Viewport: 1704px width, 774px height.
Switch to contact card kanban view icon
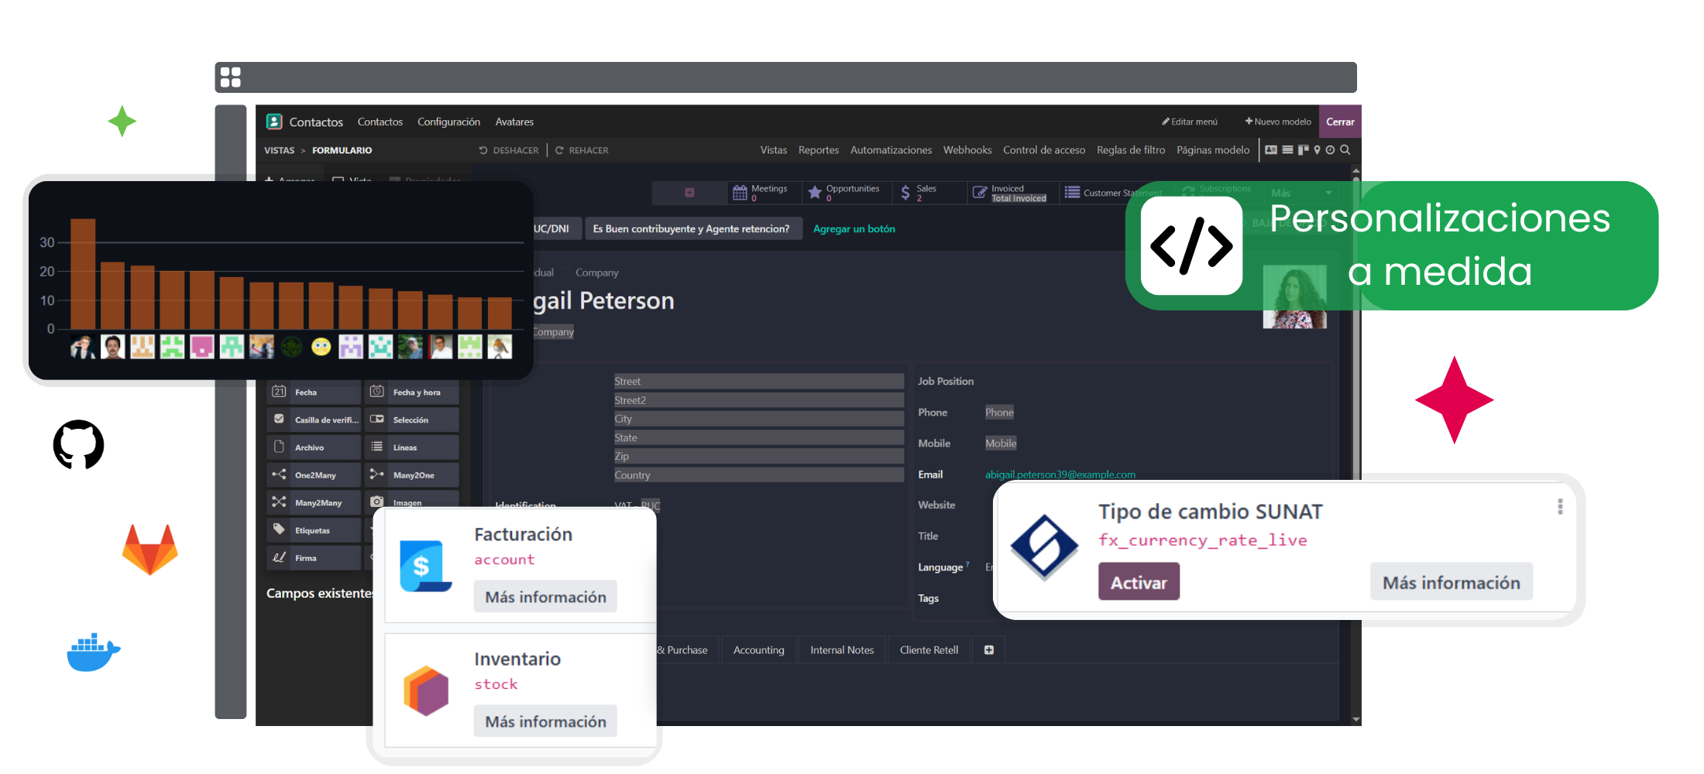point(1271,150)
